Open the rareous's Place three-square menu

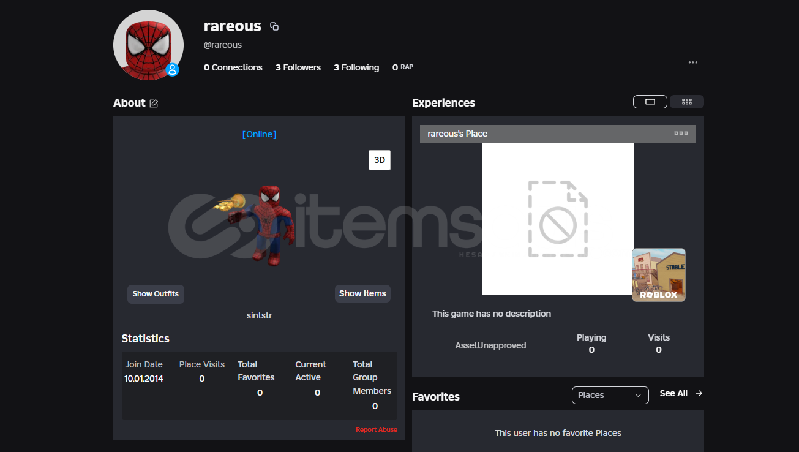[681, 134]
